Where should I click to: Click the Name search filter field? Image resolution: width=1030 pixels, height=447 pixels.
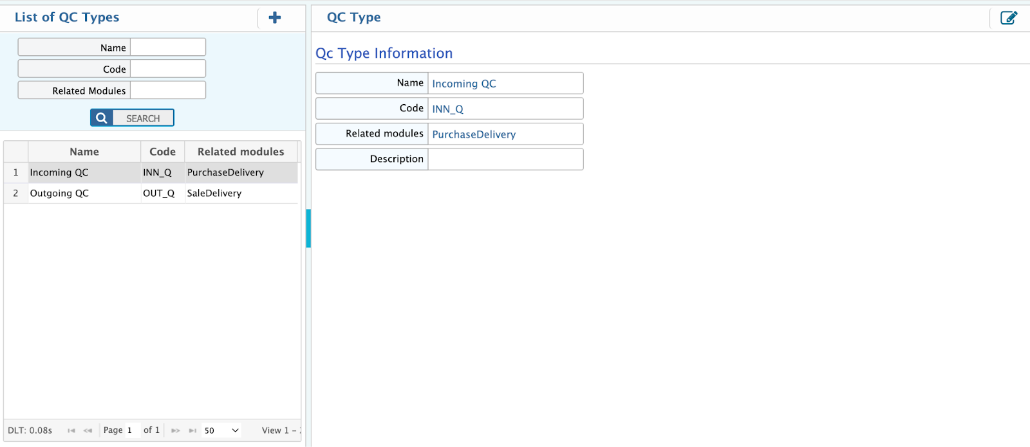point(168,47)
